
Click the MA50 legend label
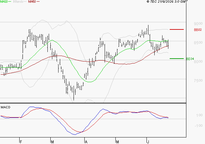tap(32, 2)
